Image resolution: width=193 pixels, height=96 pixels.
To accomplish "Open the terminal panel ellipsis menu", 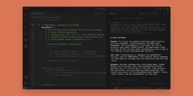I will [159, 14].
